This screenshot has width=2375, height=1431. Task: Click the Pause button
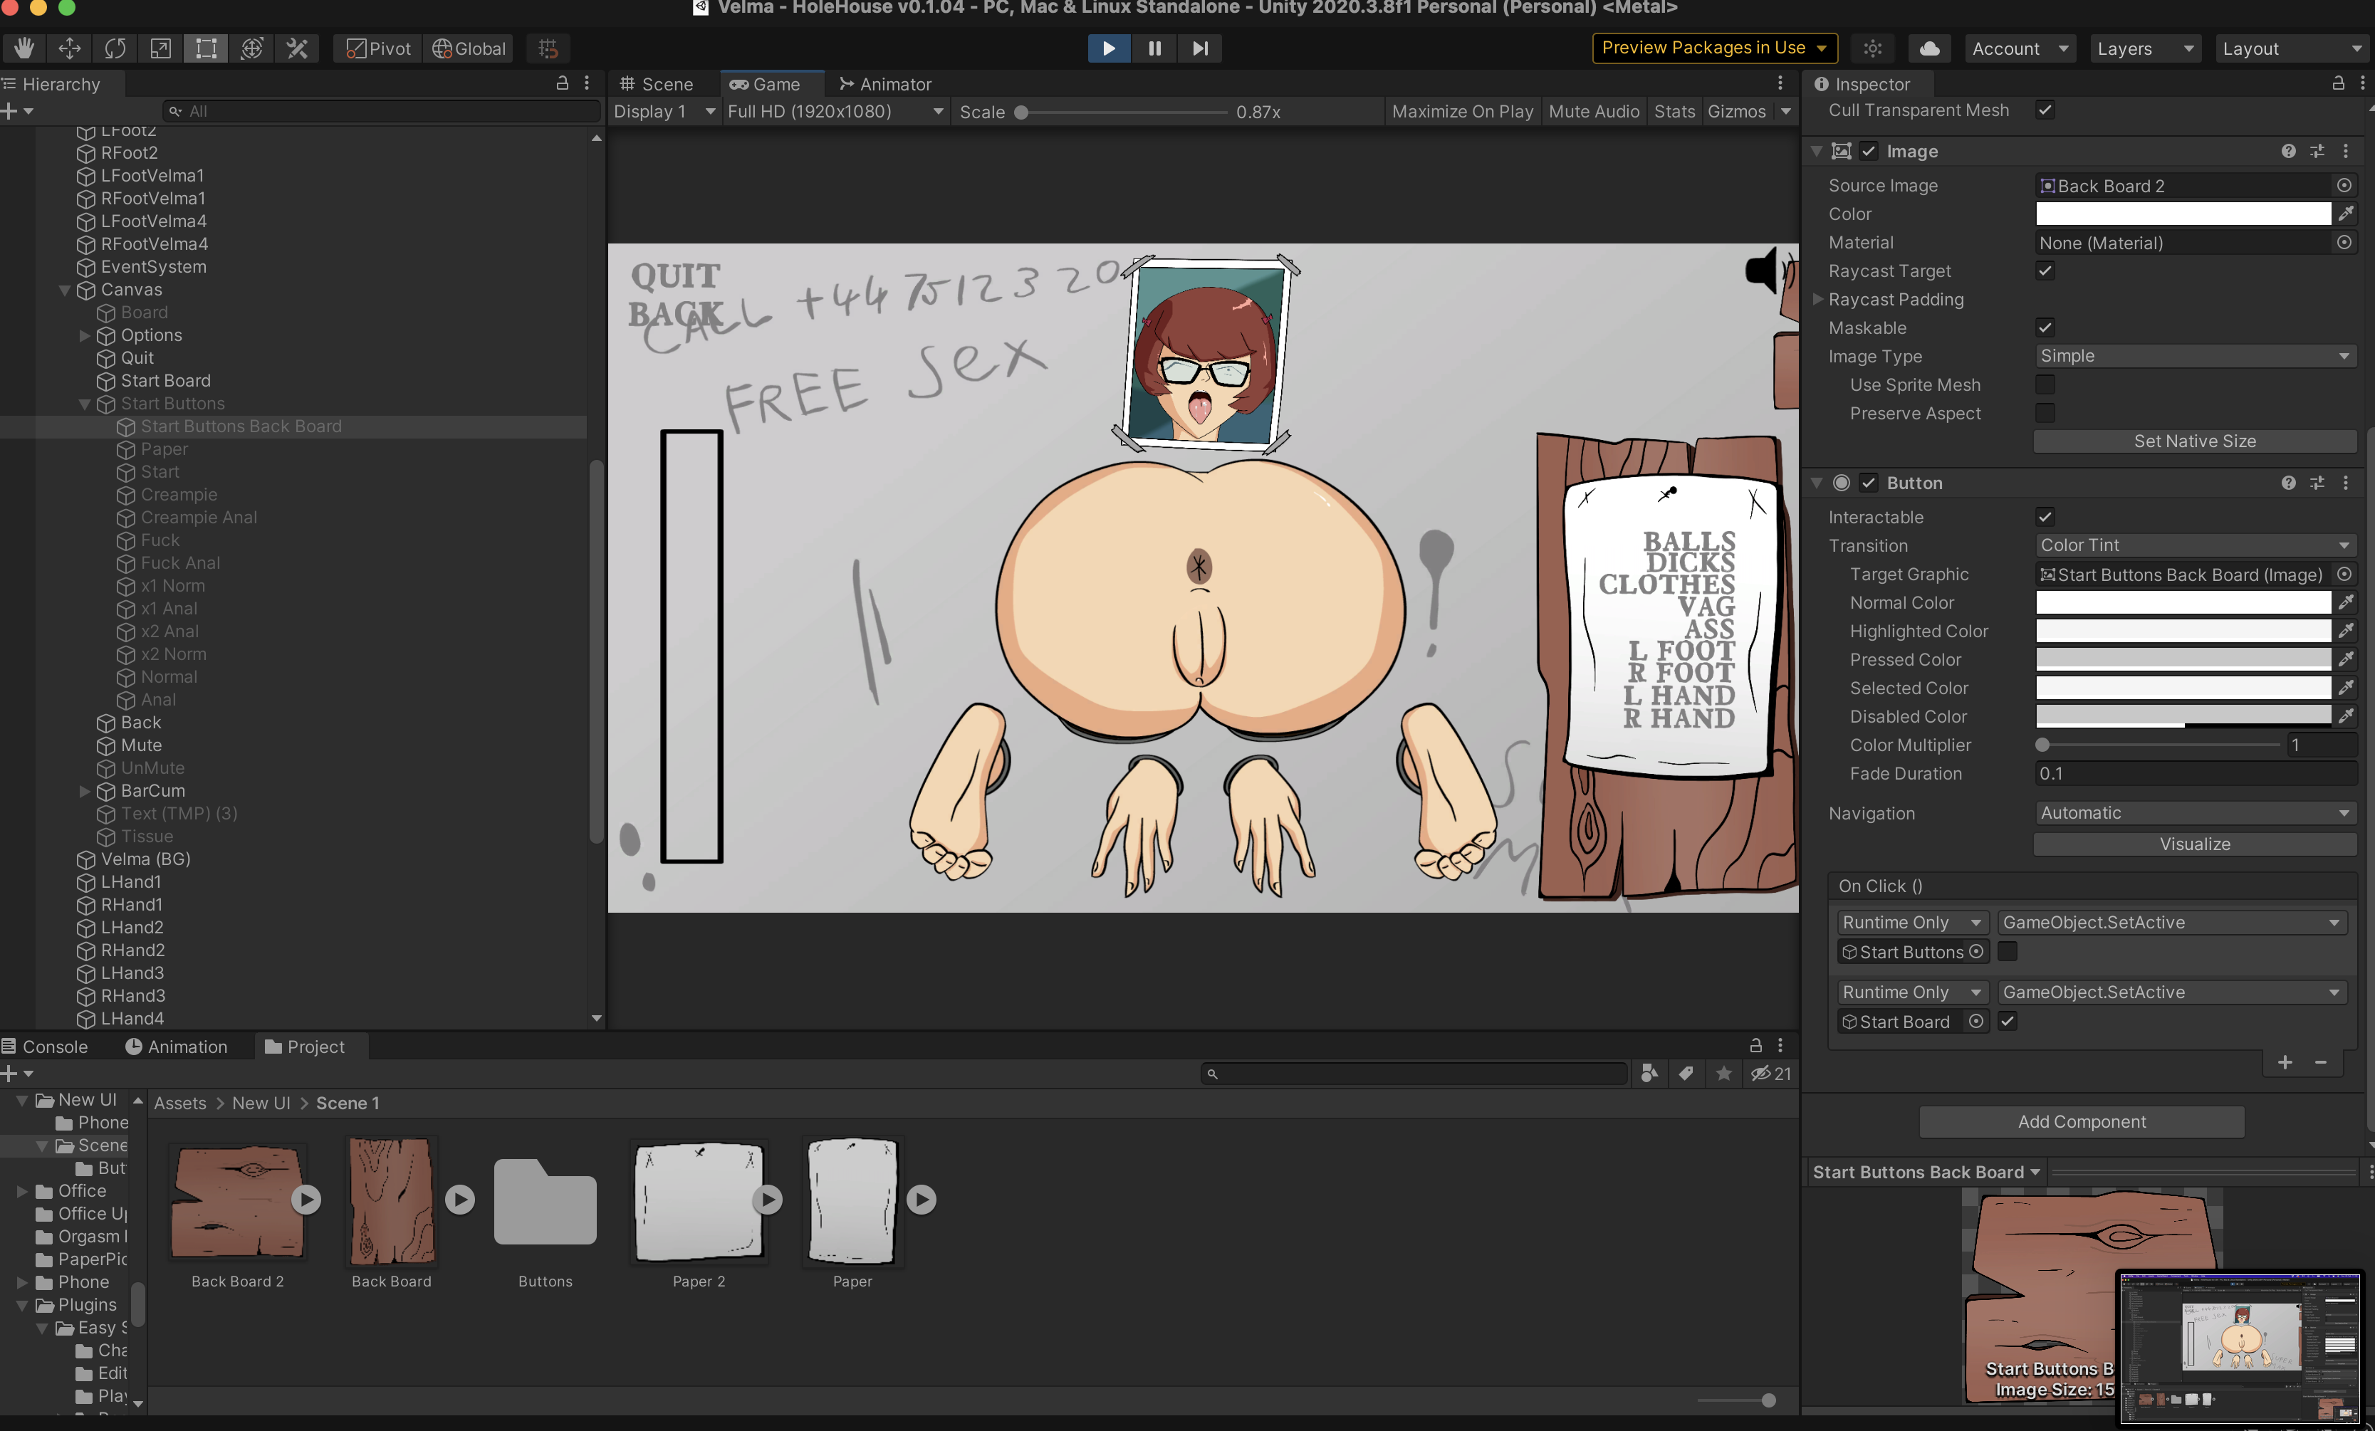tap(1154, 48)
